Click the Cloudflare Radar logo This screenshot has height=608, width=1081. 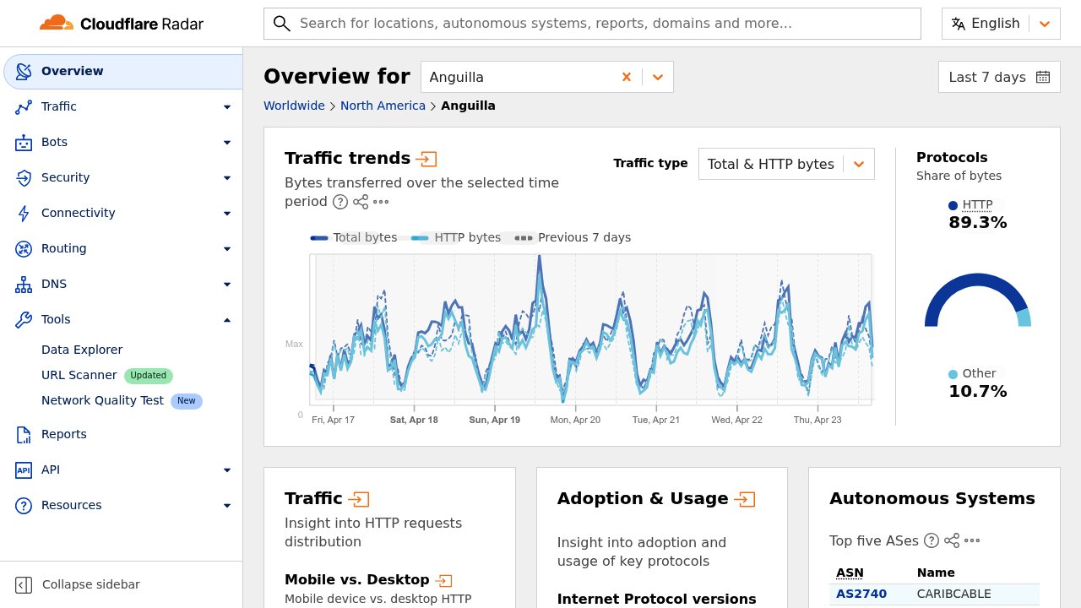pyautogui.click(x=122, y=24)
